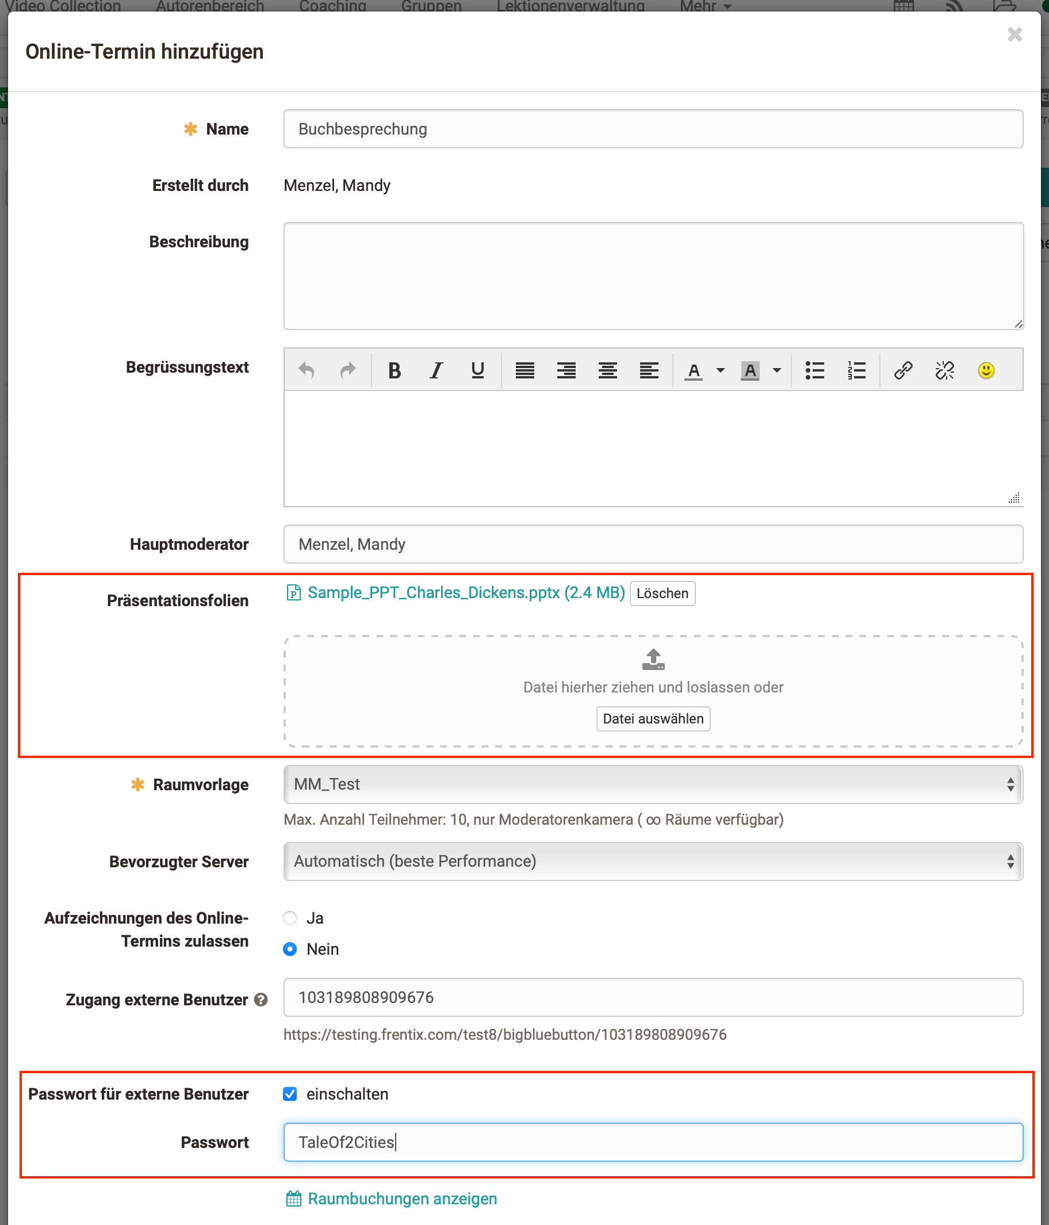Insert a numbered list in the editor
The width and height of the screenshot is (1049, 1225).
(856, 371)
